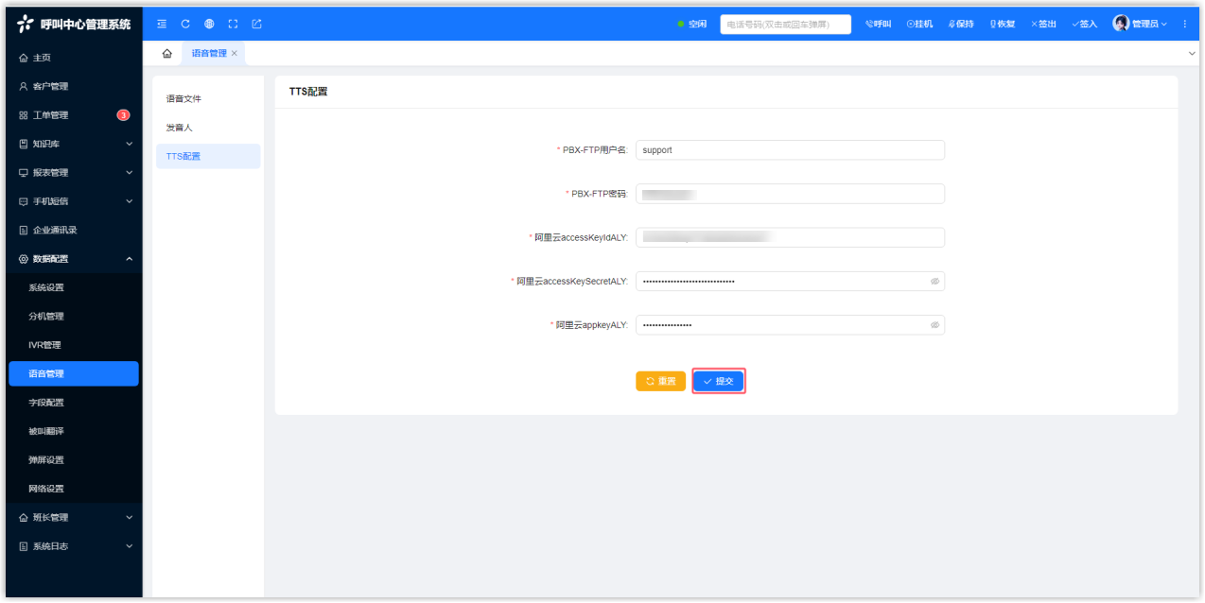Click the 提交 submit button
The height and width of the screenshot is (603, 1205).
pyautogui.click(x=719, y=381)
